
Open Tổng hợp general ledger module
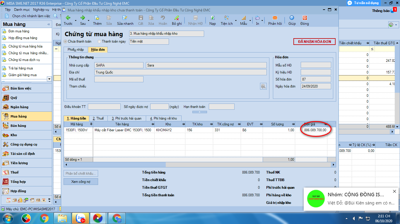pyautogui.click(x=26, y=182)
